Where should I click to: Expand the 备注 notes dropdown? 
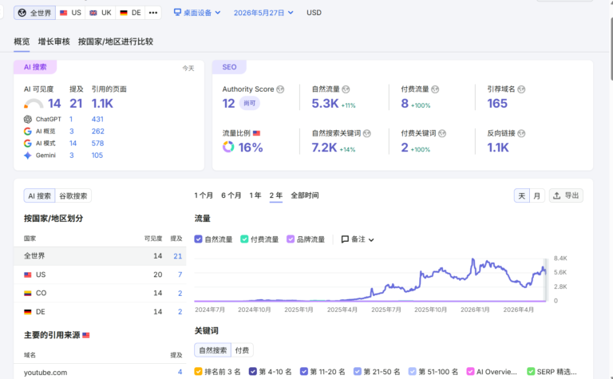[x=358, y=239]
